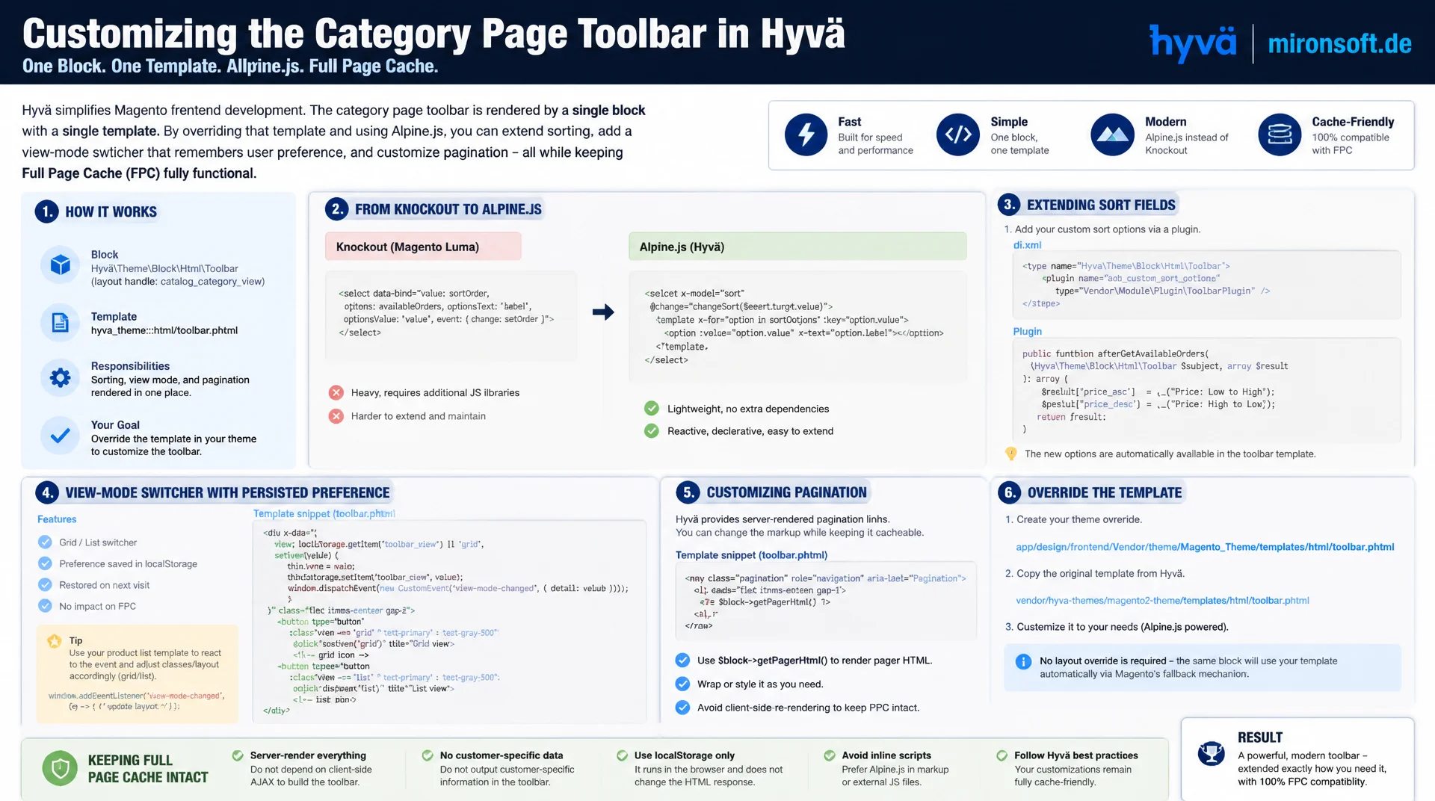Image resolution: width=1435 pixels, height=801 pixels.
Task: Click the blue Plugin label
Action: 1027,331
